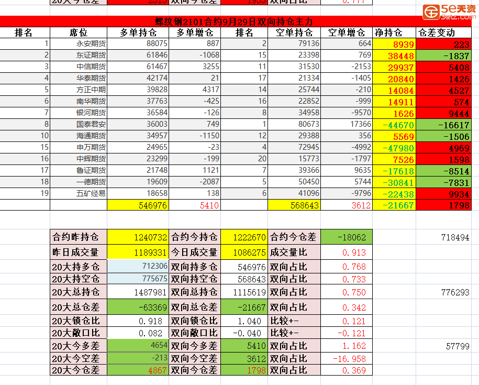Viewport: 479px width, 385px height.
Task: Click the table title 螺纹钢2101合约9月29日双向持仓主力
Action: pos(233,21)
